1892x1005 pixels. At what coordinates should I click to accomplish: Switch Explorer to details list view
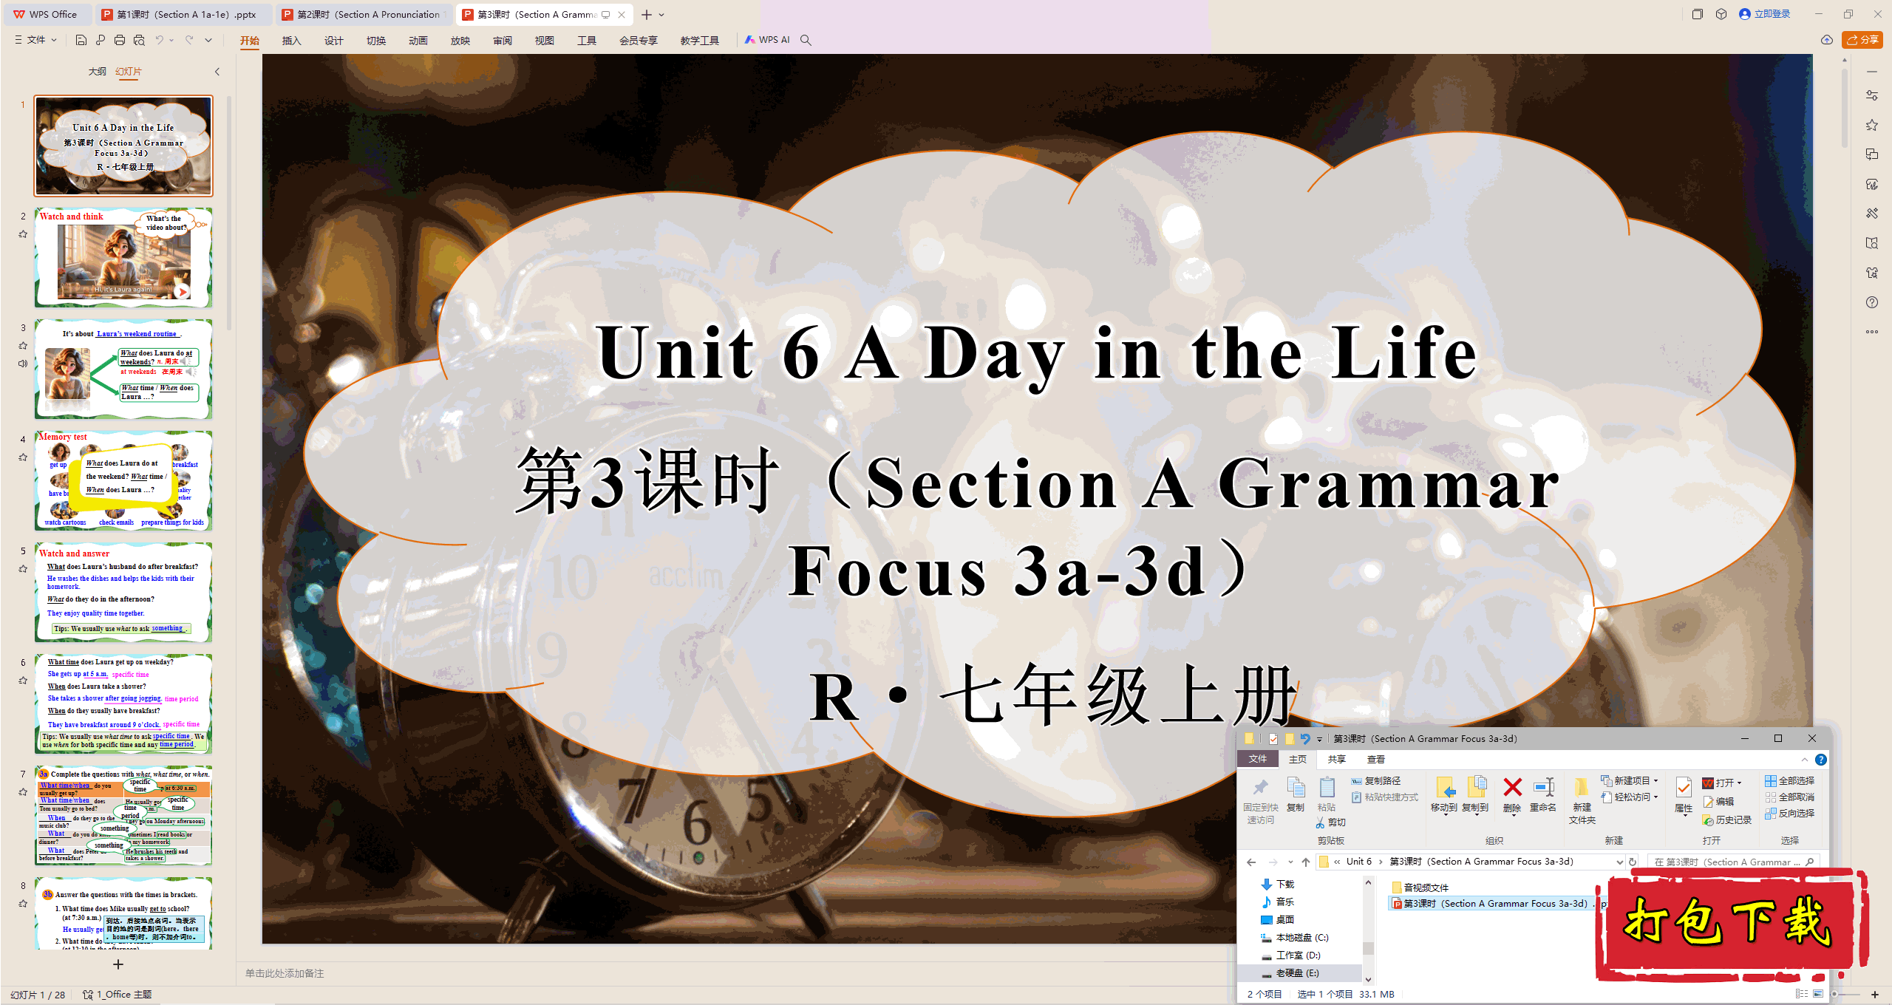pos(1802,995)
